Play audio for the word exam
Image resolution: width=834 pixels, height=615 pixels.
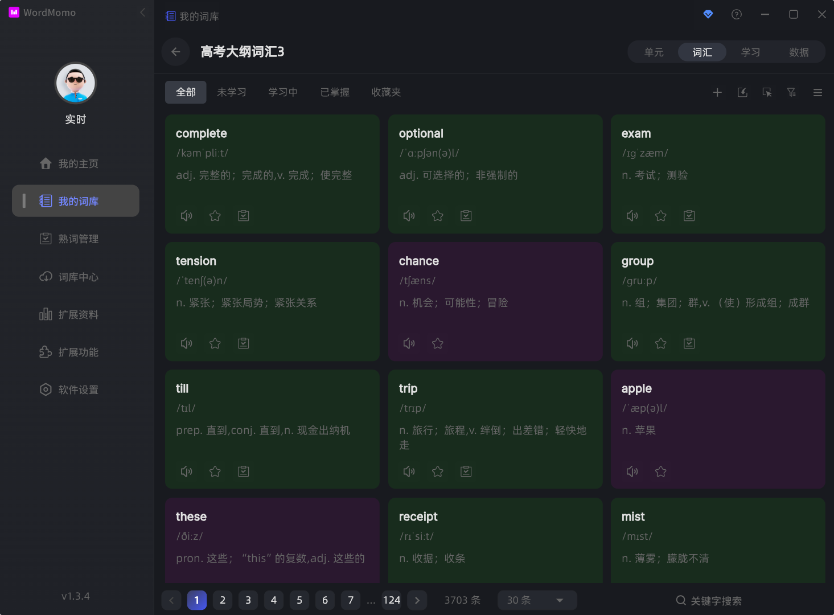point(632,216)
